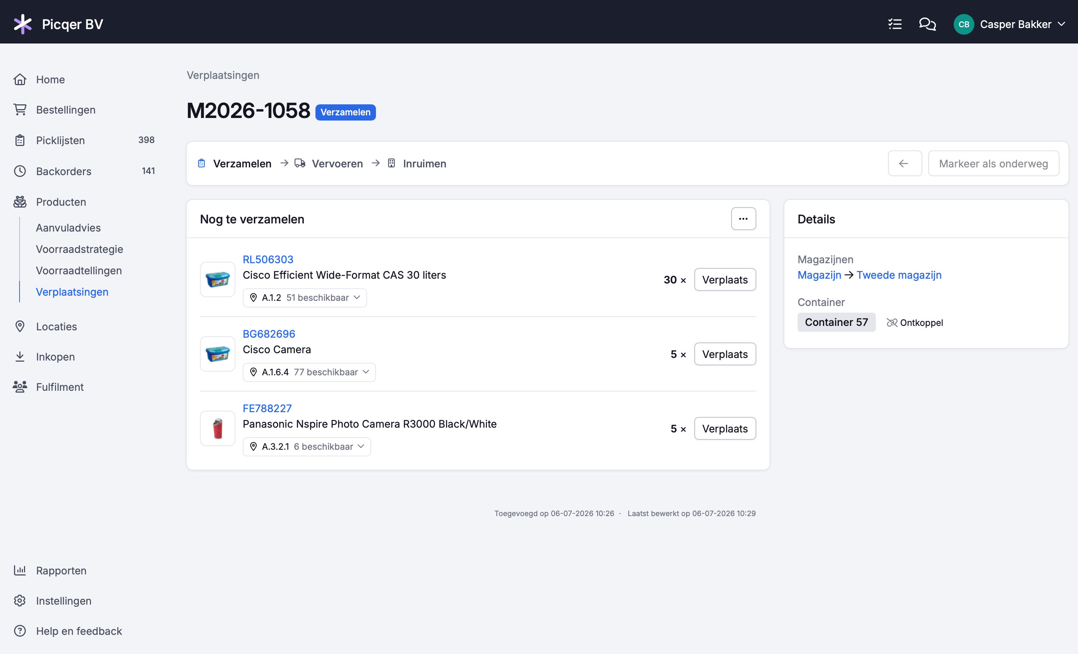Viewport: 1078px width, 654px height.
Task: Click the Backorders count 141
Action: click(x=148, y=170)
